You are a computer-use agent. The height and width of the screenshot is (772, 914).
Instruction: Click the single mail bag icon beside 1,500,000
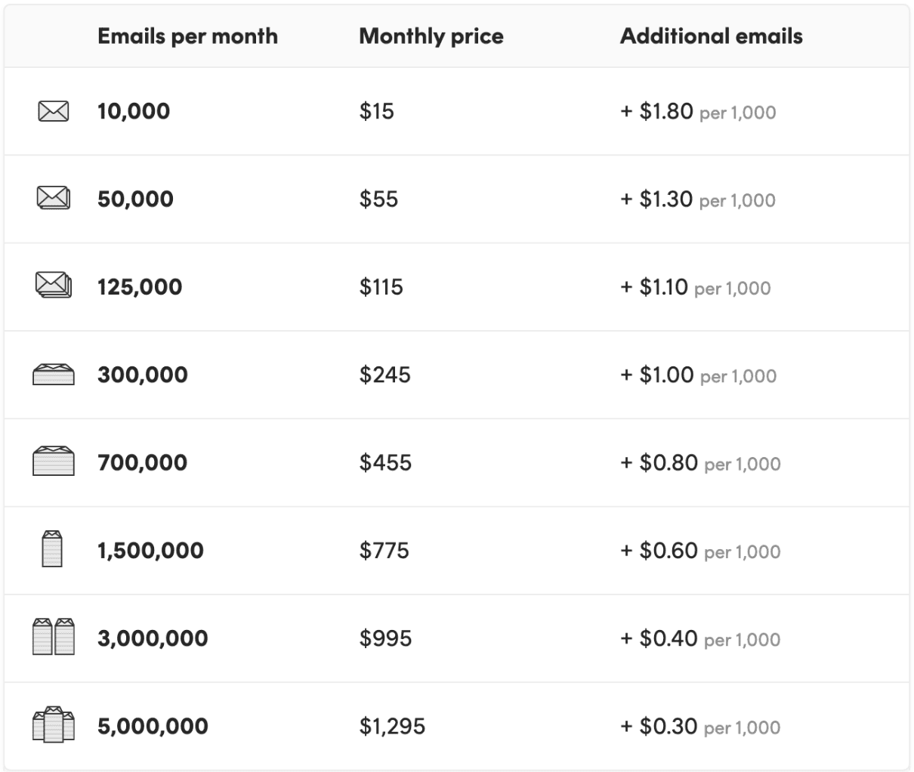52,548
